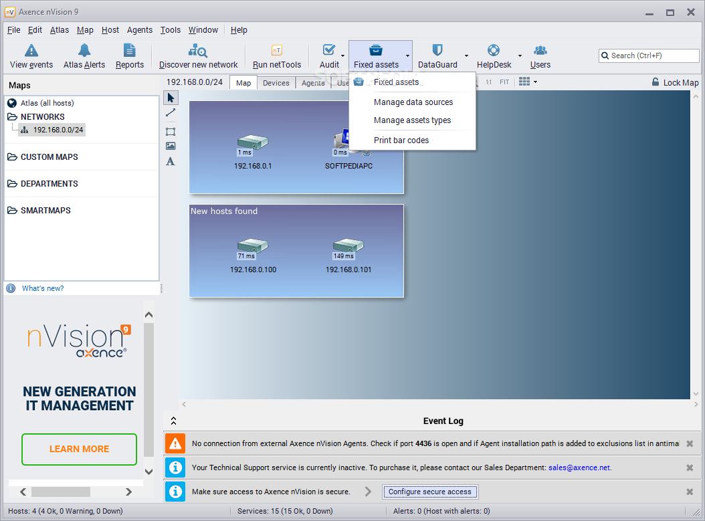Launch Run netTools
Screen dimensions: 705x521
point(277,56)
